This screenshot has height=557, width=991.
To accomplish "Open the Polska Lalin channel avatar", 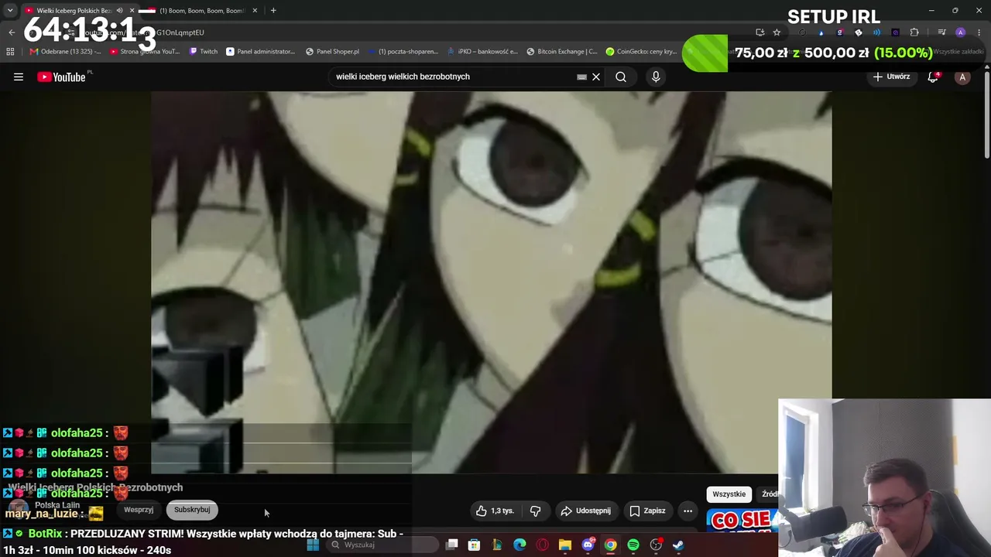I will [x=19, y=508].
